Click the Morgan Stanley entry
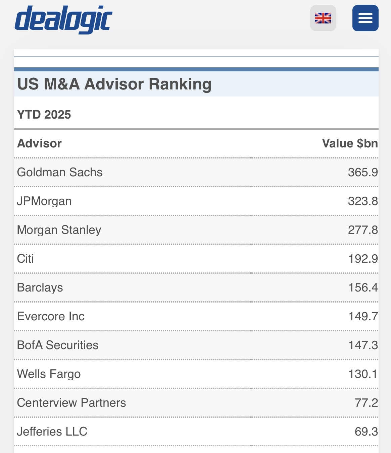The width and height of the screenshot is (391, 453). (x=196, y=230)
